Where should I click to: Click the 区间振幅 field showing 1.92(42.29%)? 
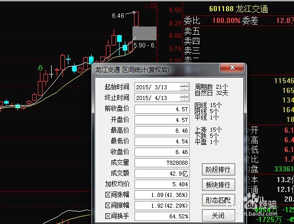click(162, 206)
